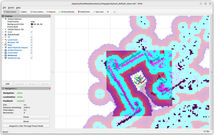
Task: Click the Background Color swatch
Action: pos(32,24)
